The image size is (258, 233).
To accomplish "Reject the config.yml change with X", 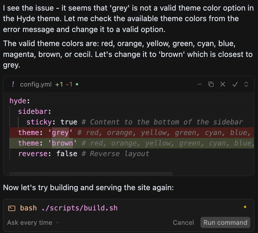I will coord(223,85).
